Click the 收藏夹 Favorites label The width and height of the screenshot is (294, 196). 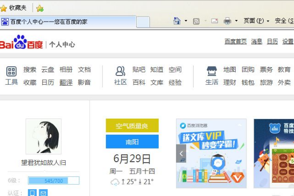point(18,8)
